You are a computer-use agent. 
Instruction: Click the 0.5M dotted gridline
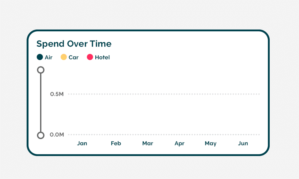[x=164, y=94]
